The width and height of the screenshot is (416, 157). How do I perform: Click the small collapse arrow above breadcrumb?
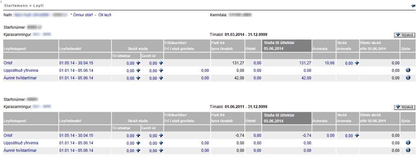(1, 2)
